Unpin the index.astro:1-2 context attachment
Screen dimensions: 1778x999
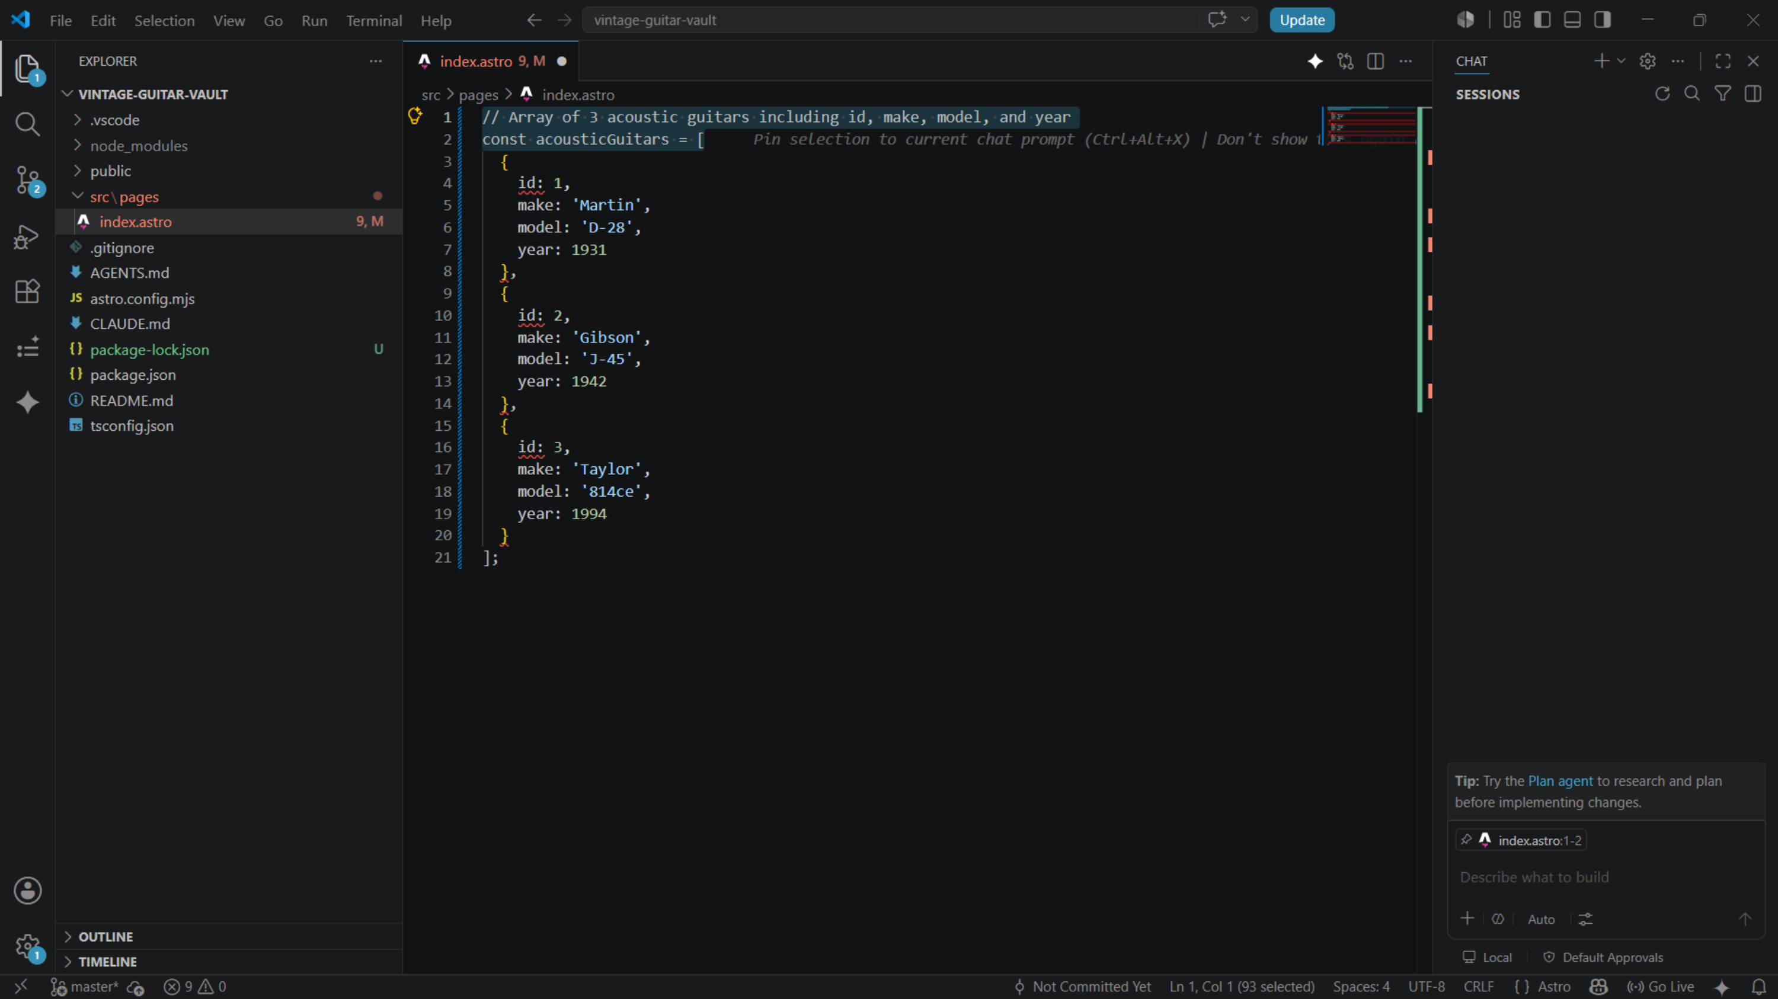click(x=1466, y=840)
